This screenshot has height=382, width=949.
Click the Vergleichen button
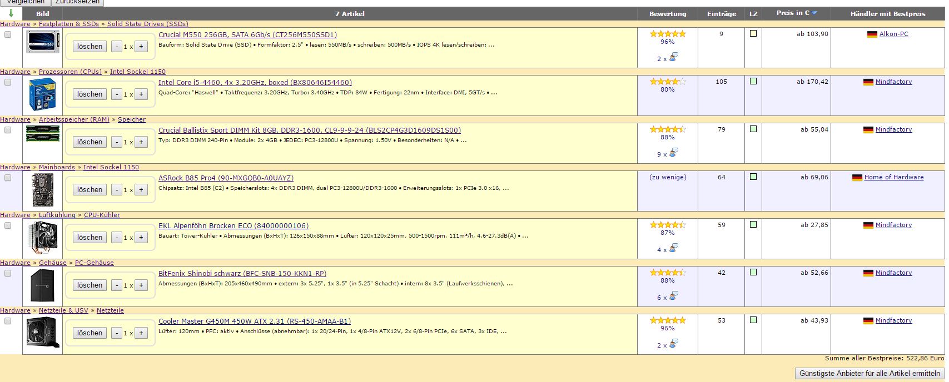(x=25, y=2)
